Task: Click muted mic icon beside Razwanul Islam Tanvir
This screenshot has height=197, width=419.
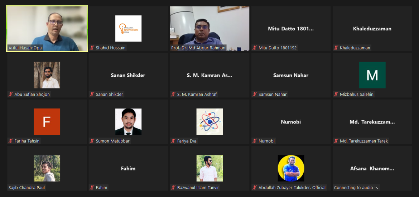Action: (173, 188)
